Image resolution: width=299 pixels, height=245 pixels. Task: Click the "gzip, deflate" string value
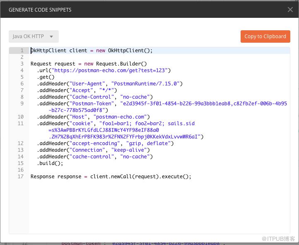148,143
